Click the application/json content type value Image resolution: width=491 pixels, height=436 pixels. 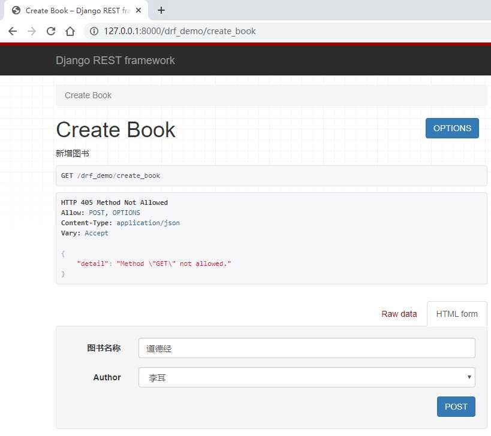148,223
